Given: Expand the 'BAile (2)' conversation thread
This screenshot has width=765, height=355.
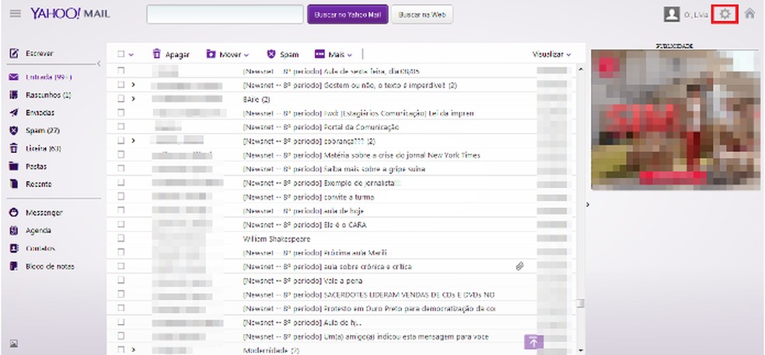Looking at the screenshot, I should click(x=133, y=99).
